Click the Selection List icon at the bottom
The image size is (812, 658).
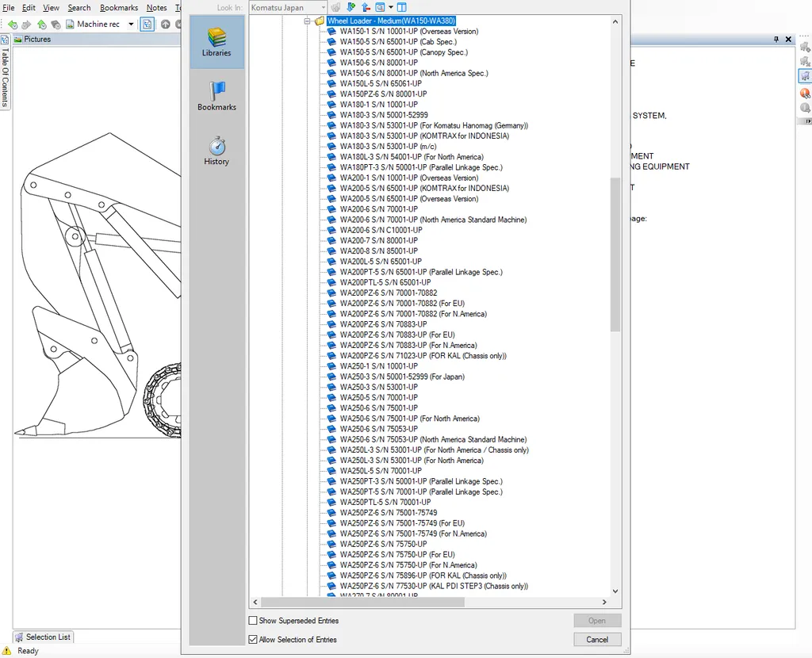(x=19, y=637)
